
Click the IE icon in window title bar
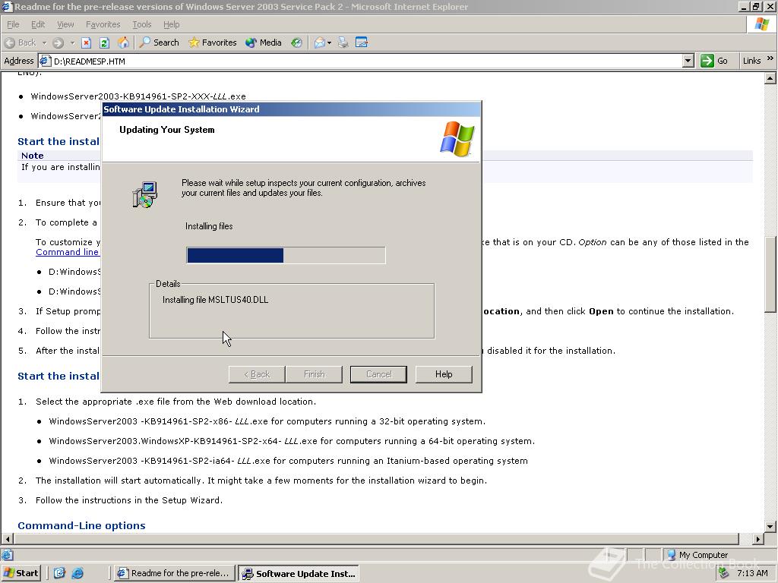click(x=7, y=6)
